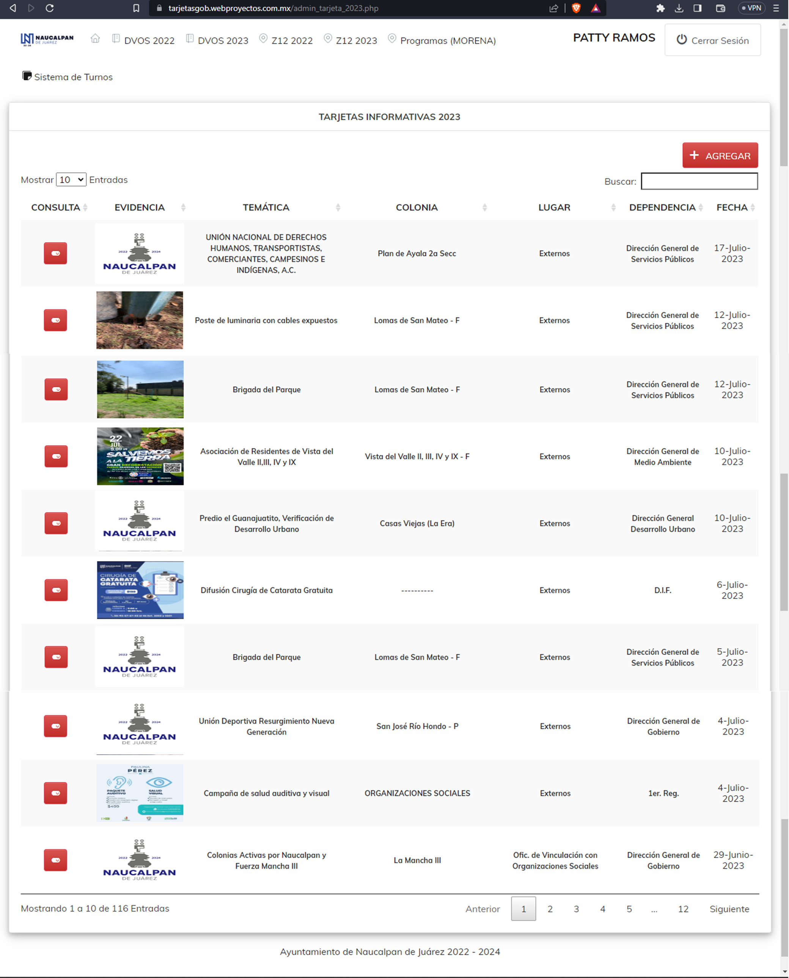789x978 pixels.
Task: View consulta for Difusión Cirugía de Catarata
Action: pyautogui.click(x=56, y=590)
